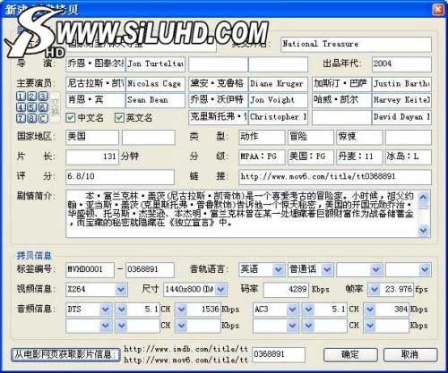Click the 0368891 field next to label number
Image resolution: width=448 pixels, height=373 pixels.
pyautogui.click(x=150, y=269)
